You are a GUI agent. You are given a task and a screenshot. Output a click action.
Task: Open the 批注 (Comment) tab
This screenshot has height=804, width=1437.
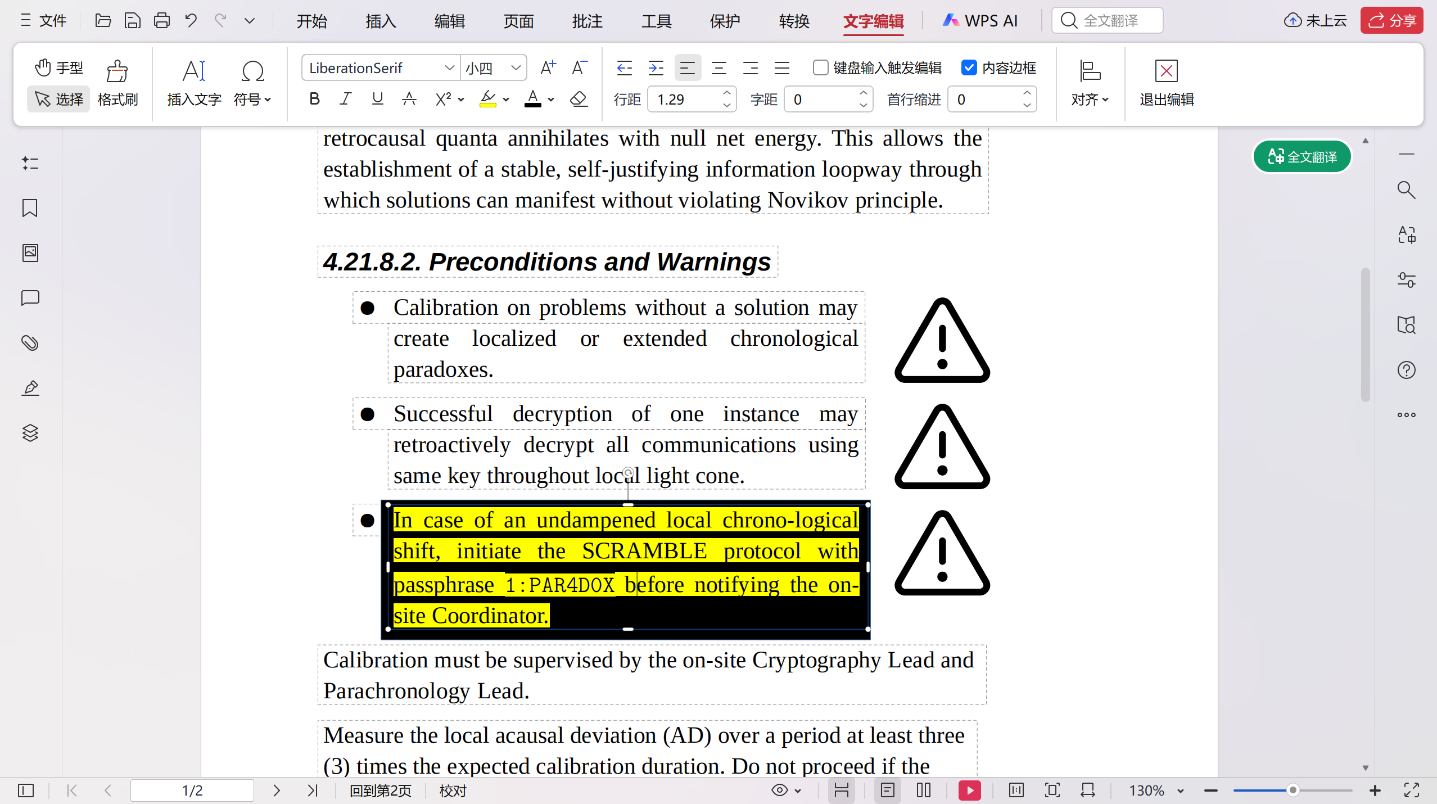click(587, 21)
